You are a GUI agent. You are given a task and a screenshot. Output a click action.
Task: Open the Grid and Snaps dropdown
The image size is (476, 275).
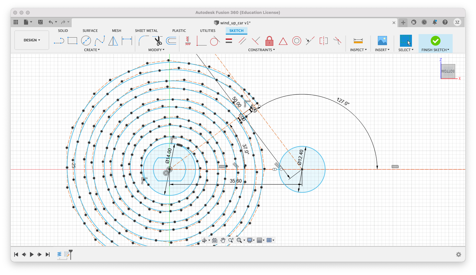click(x=261, y=240)
